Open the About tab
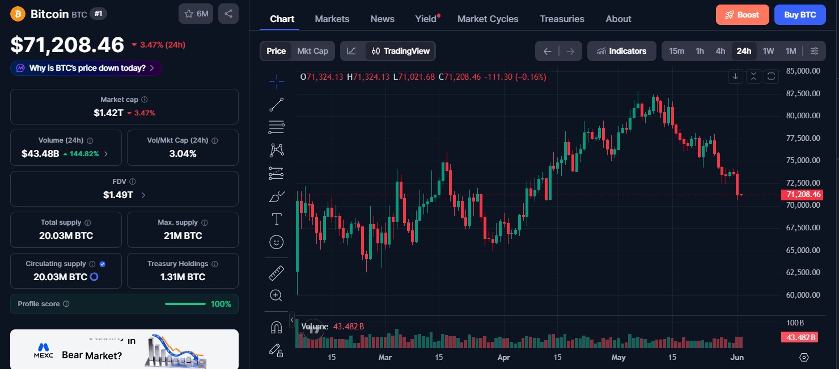This screenshot has height=369, width=839. pyautogui.click(x=618, y=19)
